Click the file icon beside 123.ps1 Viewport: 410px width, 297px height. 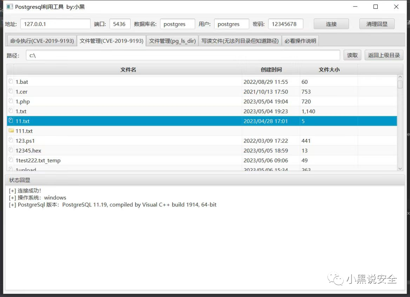11,140
